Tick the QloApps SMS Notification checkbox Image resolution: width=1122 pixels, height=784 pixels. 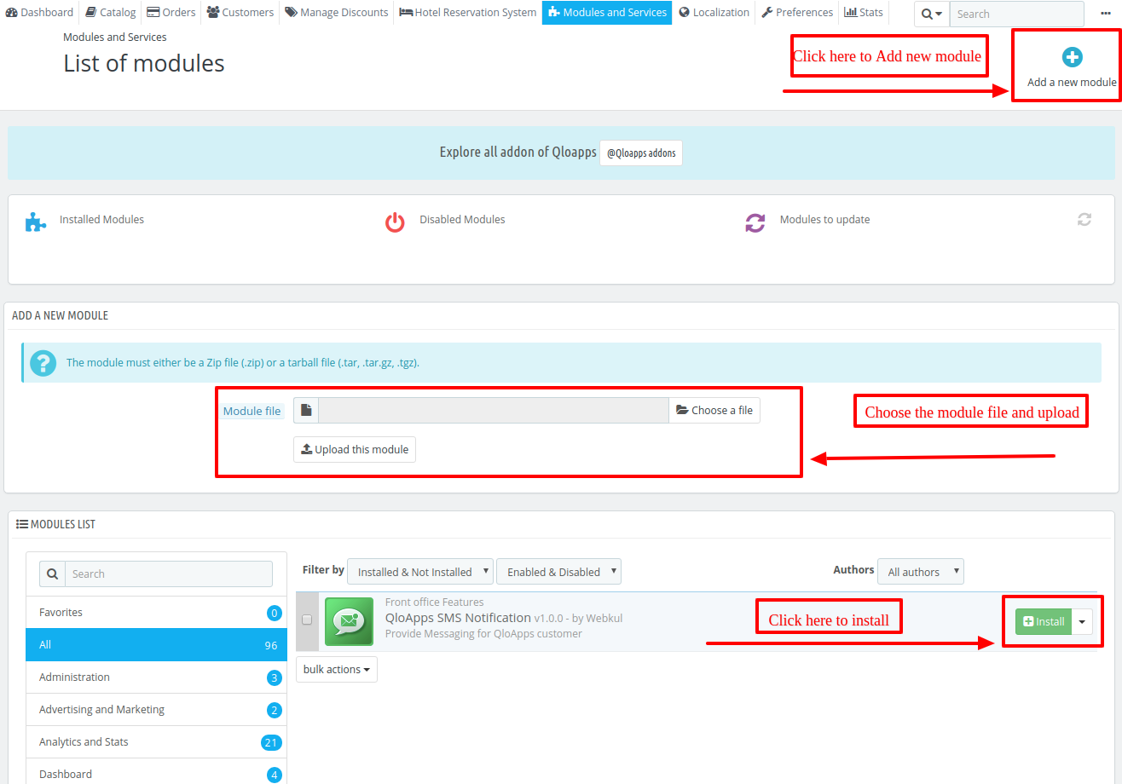click(x=307, y=620)
